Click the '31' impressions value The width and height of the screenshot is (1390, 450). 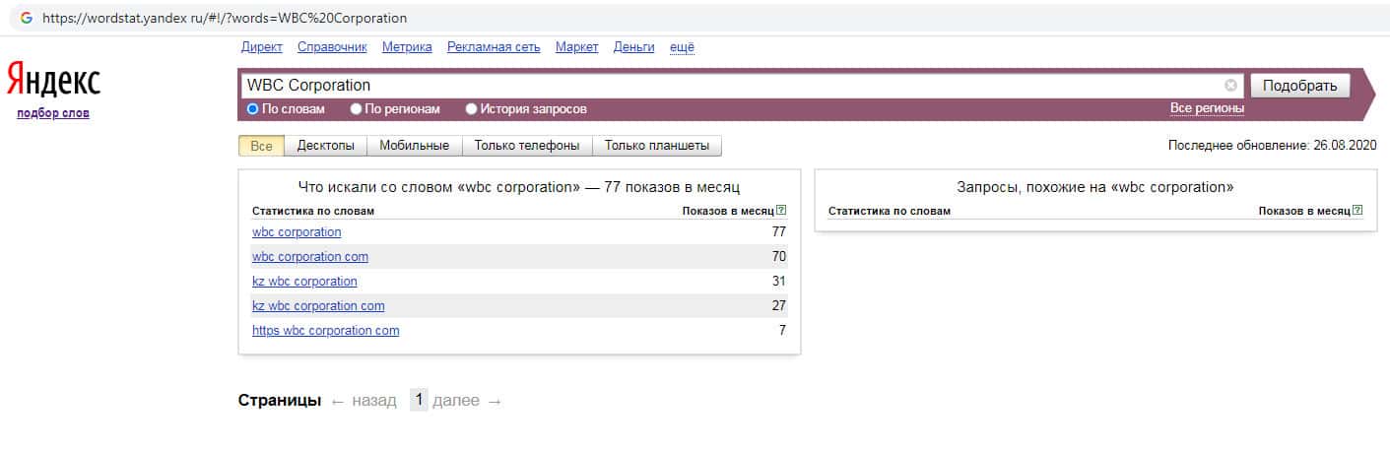point(778,282)
